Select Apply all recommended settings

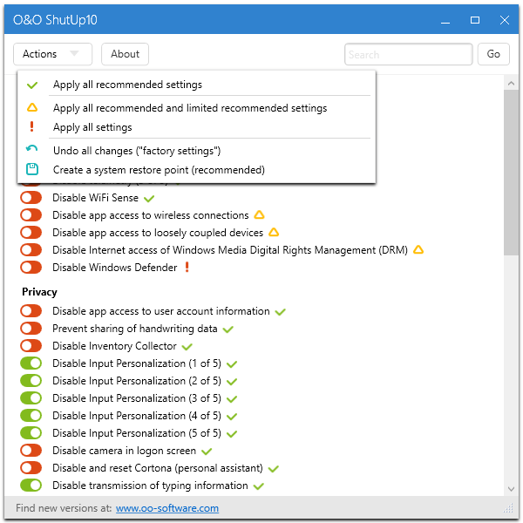(127, 85)
